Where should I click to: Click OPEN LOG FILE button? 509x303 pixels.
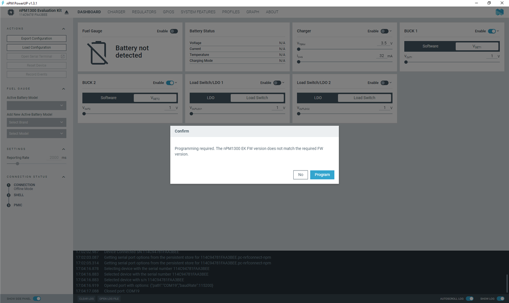tap(109, 299)
